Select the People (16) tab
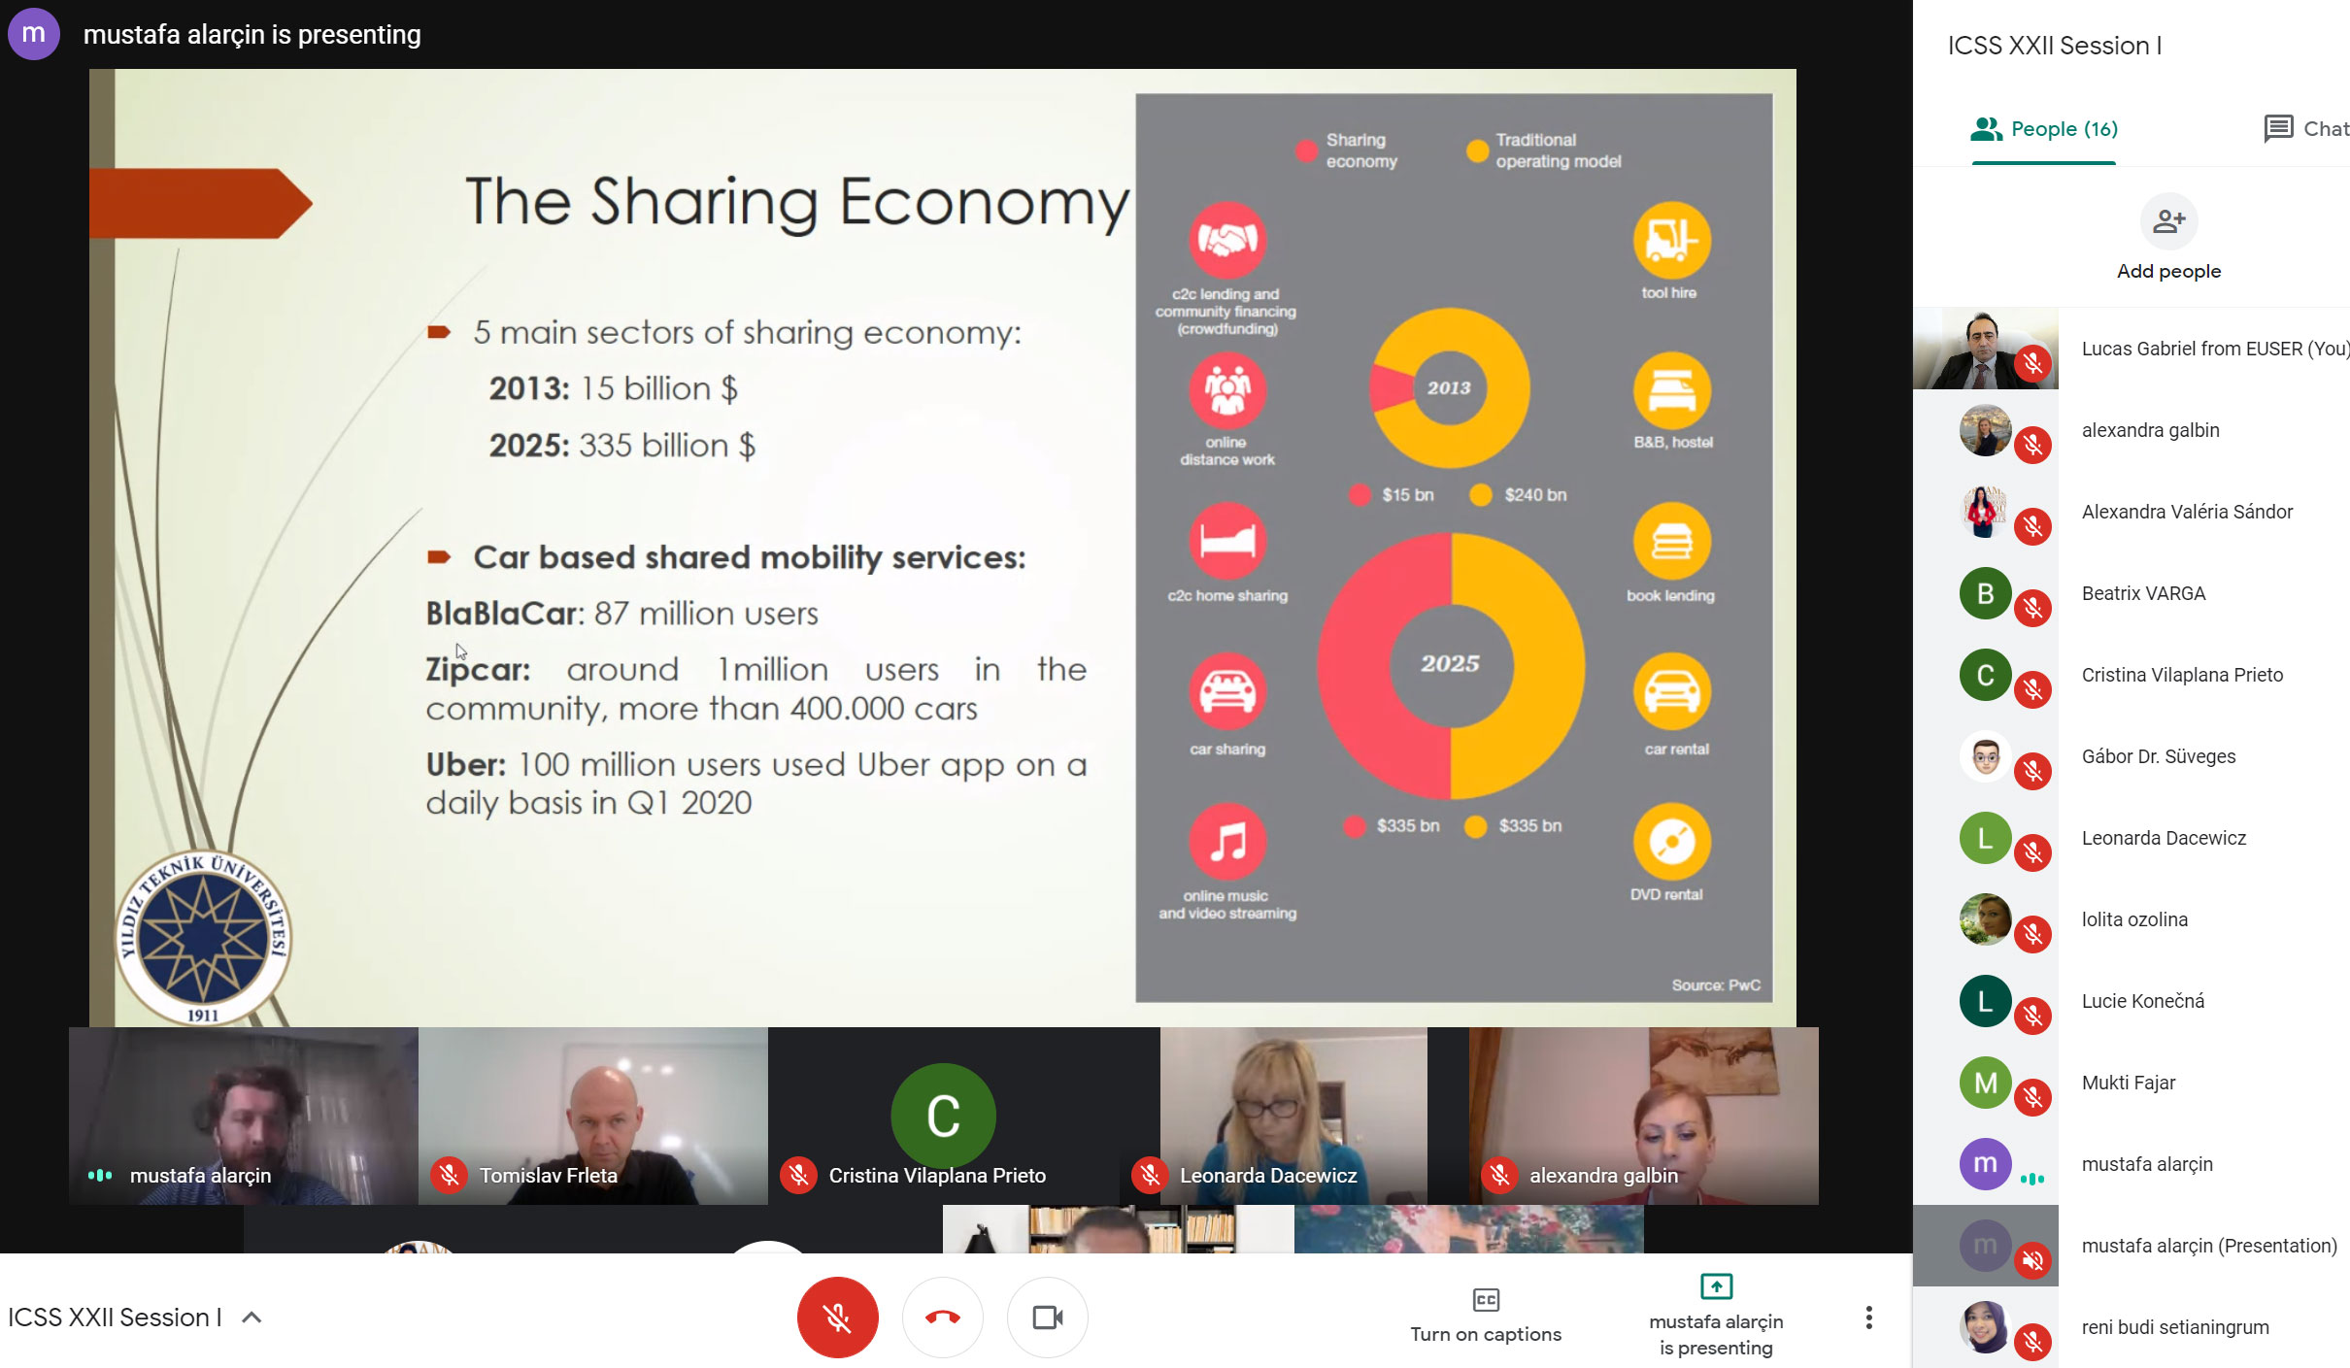The image size is (2350, 1368). pos(2044,128)
